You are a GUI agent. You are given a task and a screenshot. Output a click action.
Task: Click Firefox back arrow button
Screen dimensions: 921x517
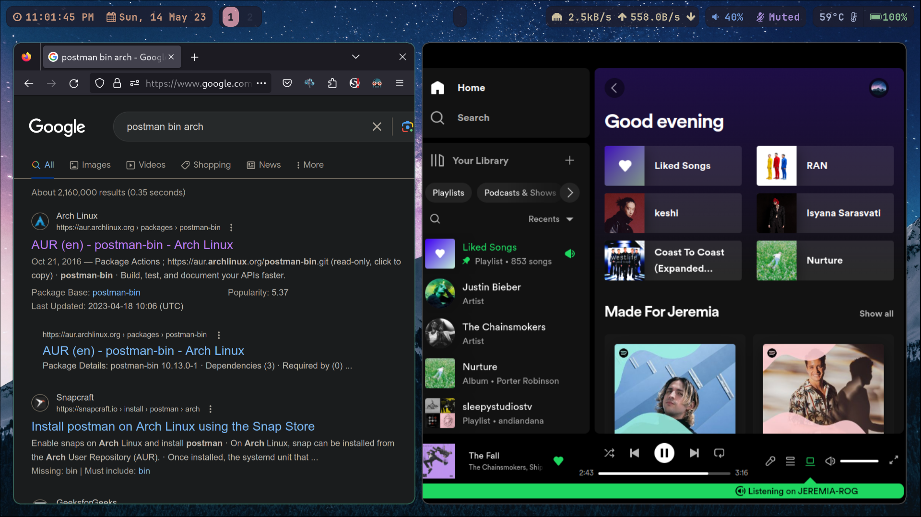click(29, 83)
